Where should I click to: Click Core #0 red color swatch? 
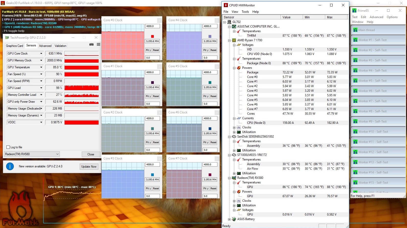pyautogui.click(x=153, y=36)
